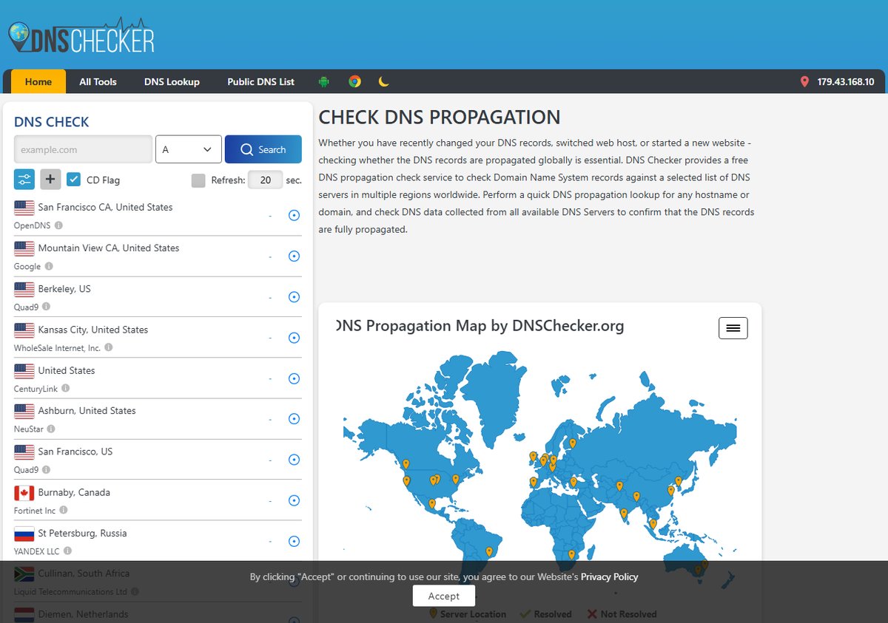
Task: Recheck Burnaby, Canada row
Action: [294, 500]
